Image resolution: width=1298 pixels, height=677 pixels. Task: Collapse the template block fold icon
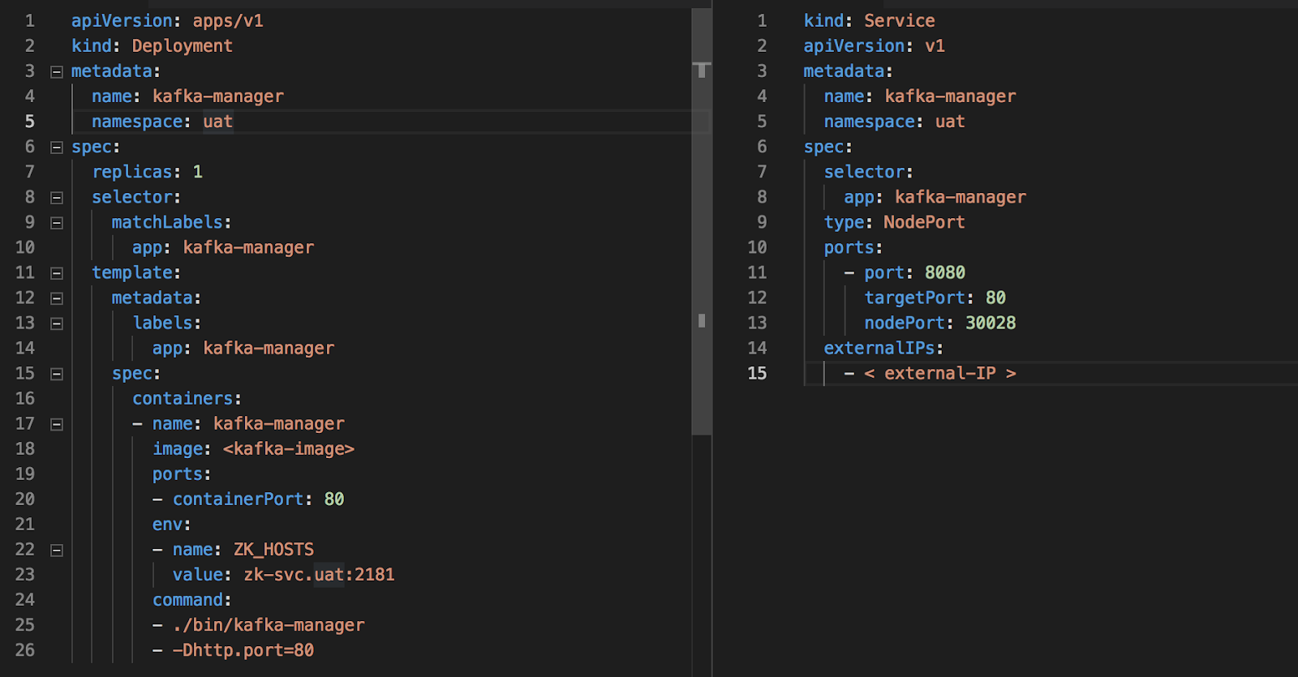pyautogui.click(x=57, y=273)
